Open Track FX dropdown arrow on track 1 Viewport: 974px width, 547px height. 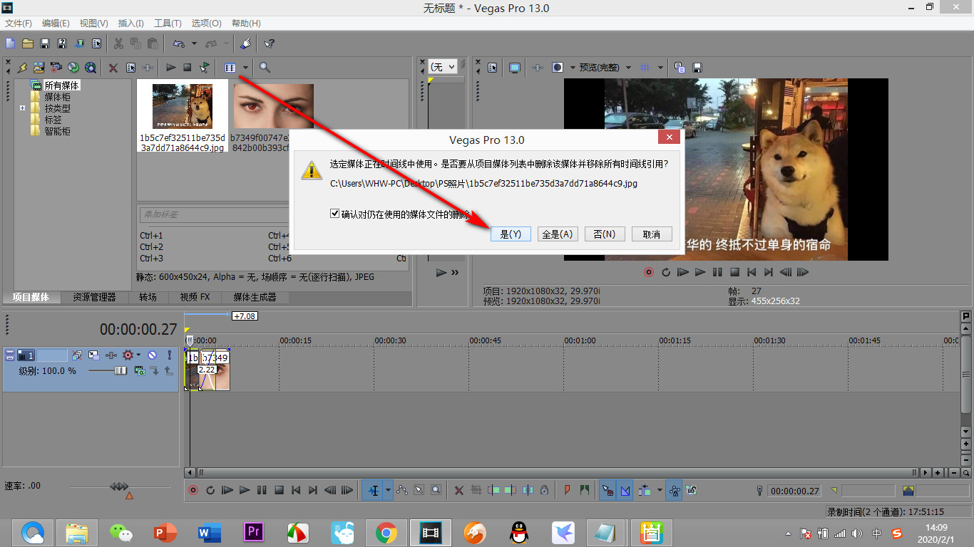[x=138, y=355]
